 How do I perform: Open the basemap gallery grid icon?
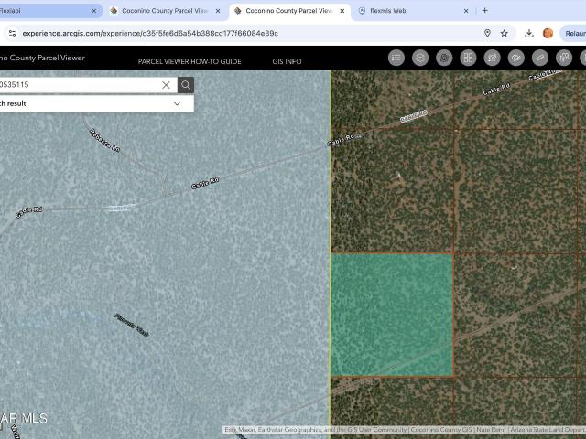point(468,58)
